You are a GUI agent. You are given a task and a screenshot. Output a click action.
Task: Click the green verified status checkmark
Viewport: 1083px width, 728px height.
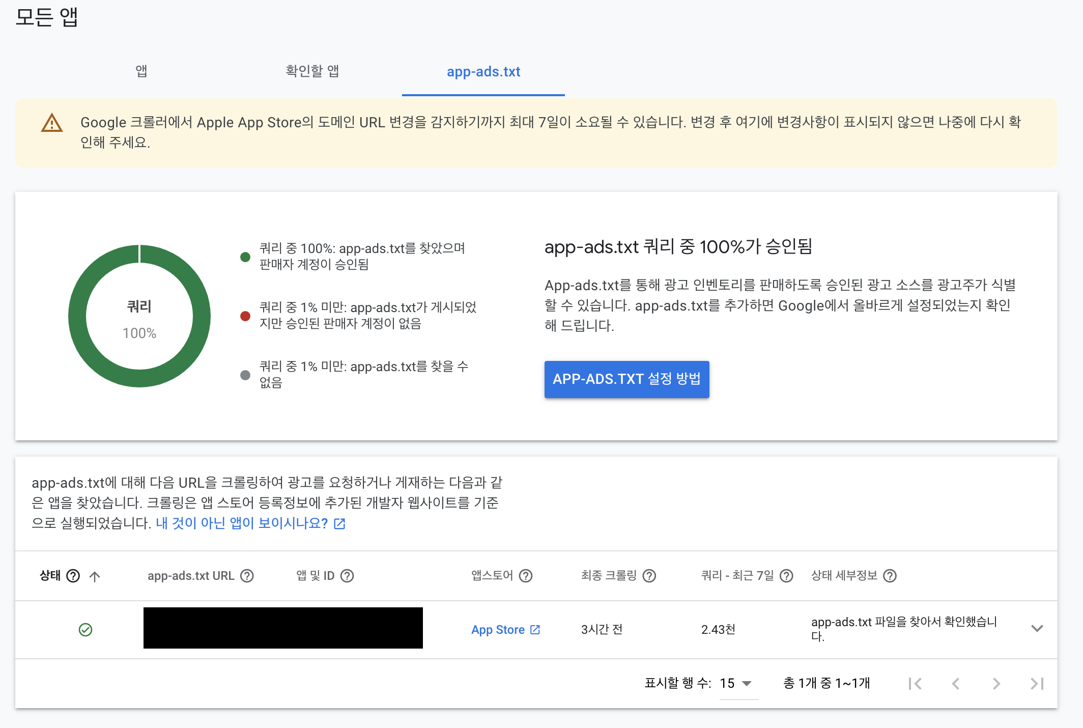[x=85, y=630]
